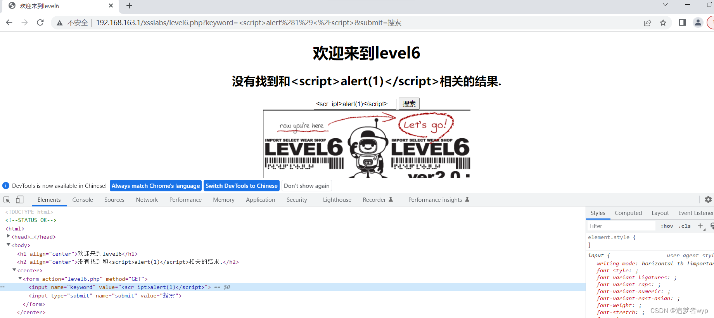Screen dimensions: 714x318
Task: Collapse the body node
Action: coord(8,245)
